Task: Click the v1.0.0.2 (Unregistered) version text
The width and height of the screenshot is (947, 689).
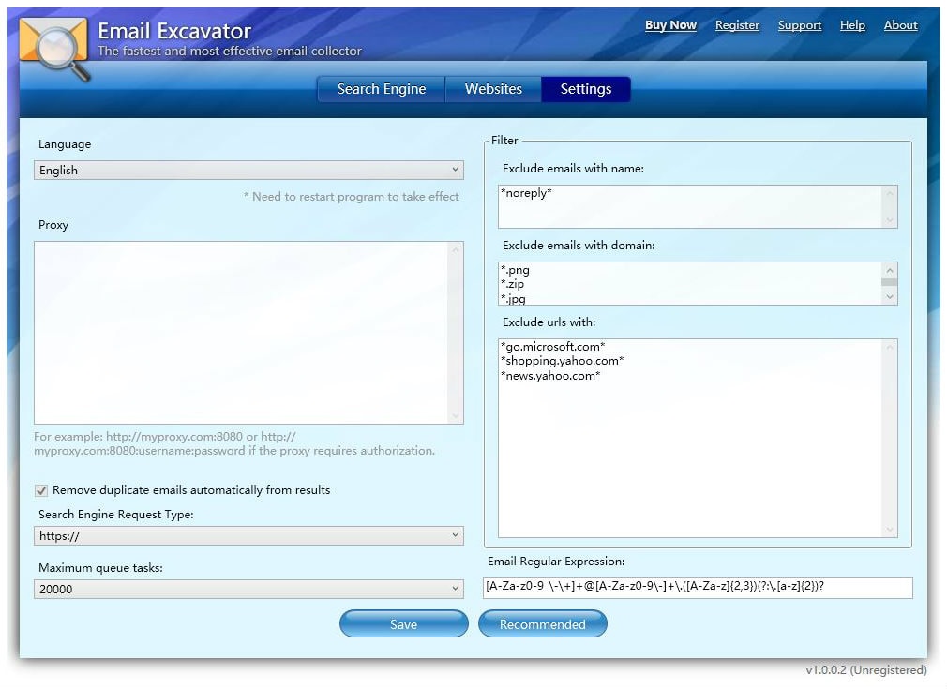Action: pyautogui.click(x=866, y=669)
